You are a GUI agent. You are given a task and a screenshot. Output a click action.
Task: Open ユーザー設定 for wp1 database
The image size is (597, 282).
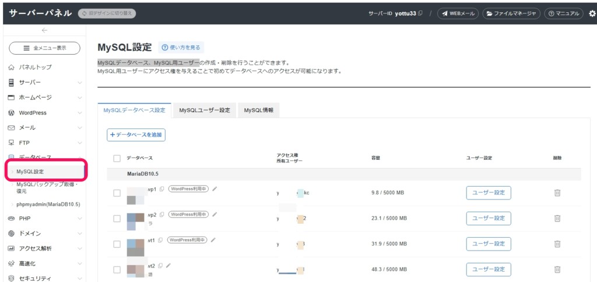tap(489, 193)
